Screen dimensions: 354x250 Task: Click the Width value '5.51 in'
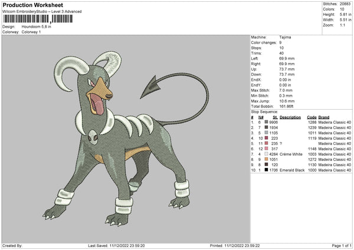click(x=345, y=20)
